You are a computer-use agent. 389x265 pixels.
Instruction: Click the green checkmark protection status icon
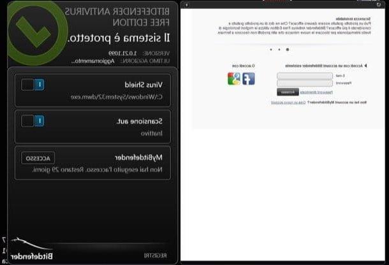(37, 32)
